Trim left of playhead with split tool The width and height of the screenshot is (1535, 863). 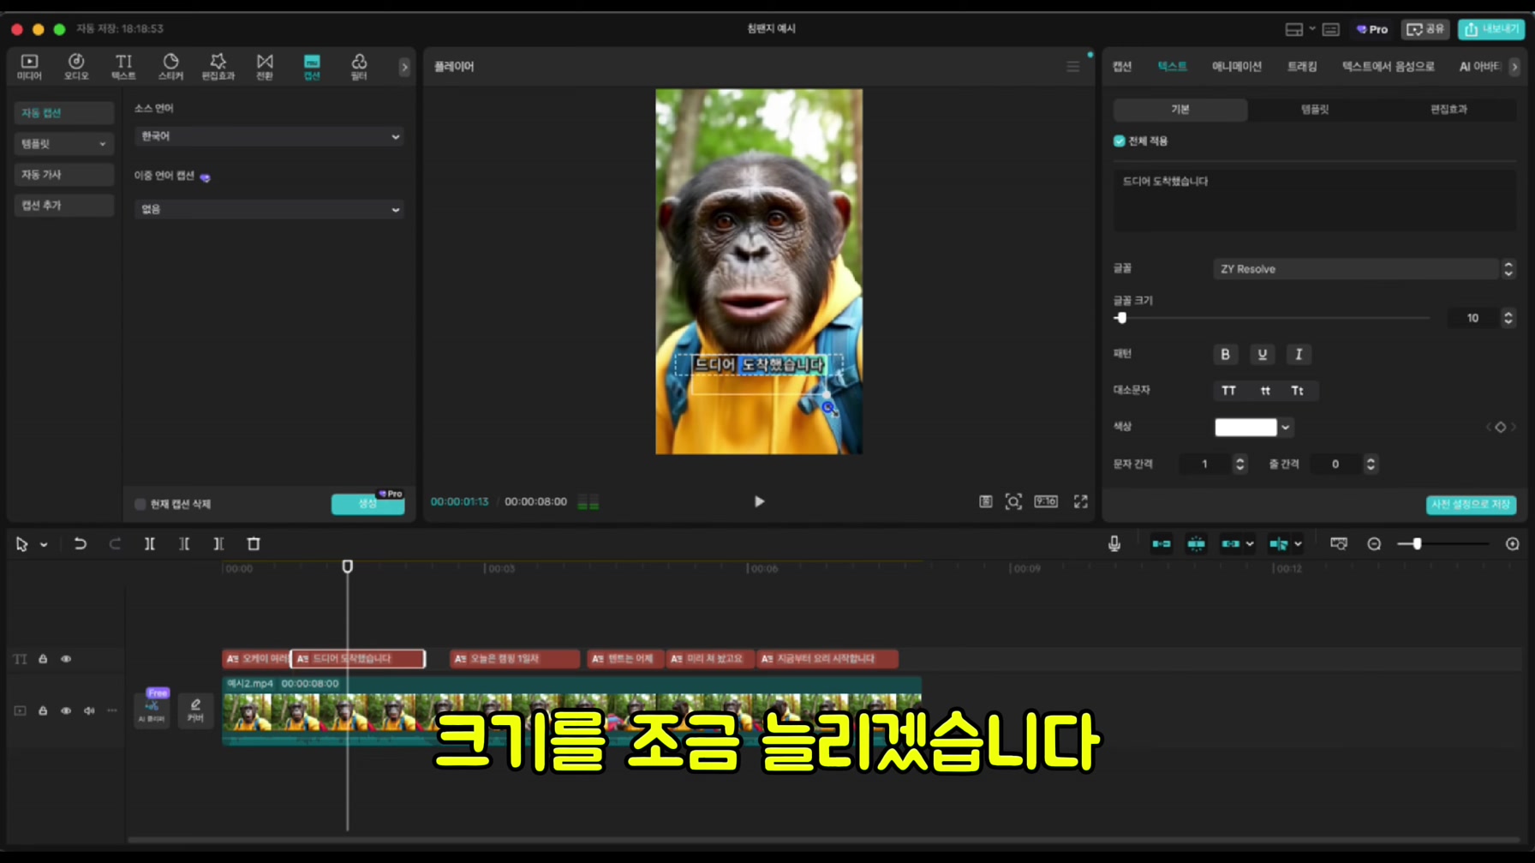pos(184,543)
